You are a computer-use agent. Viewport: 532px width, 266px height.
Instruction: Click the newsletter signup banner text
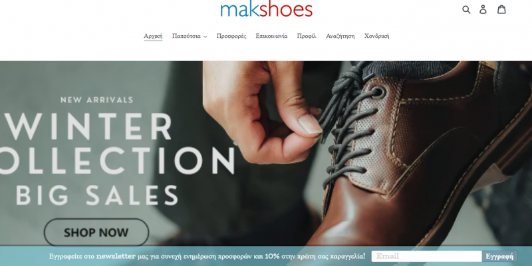click(207, 256)
